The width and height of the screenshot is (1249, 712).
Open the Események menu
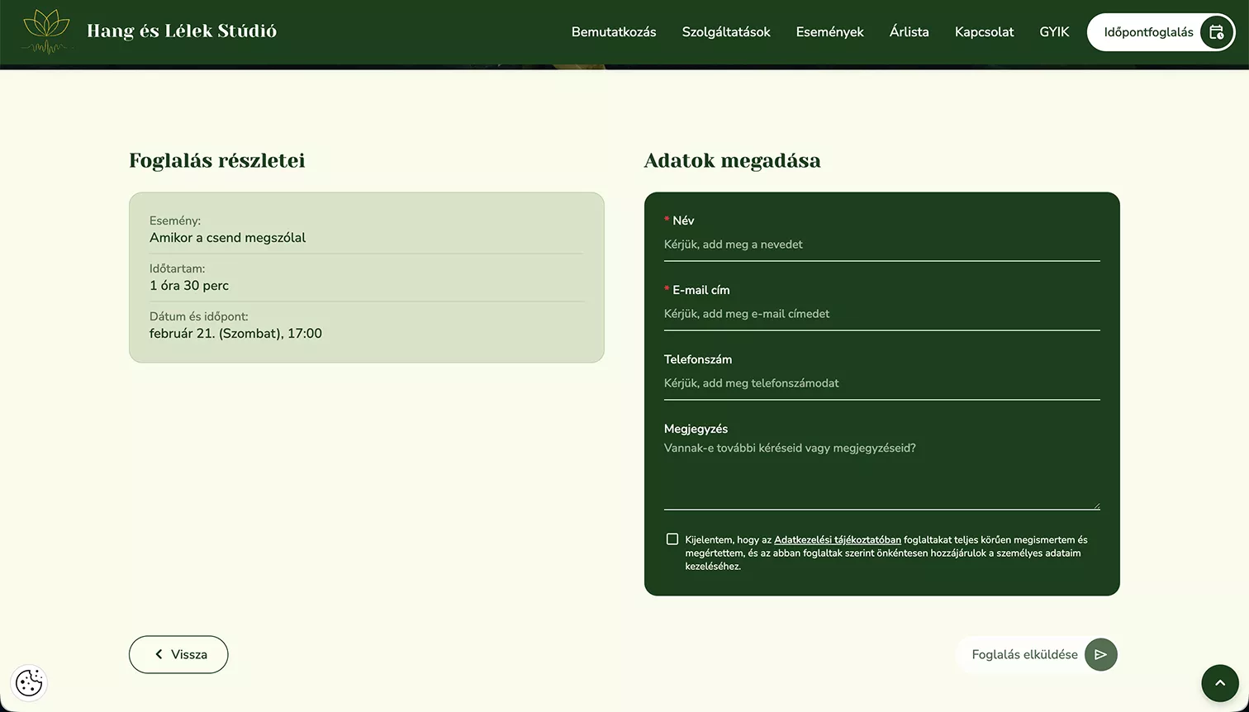[829, 31]
